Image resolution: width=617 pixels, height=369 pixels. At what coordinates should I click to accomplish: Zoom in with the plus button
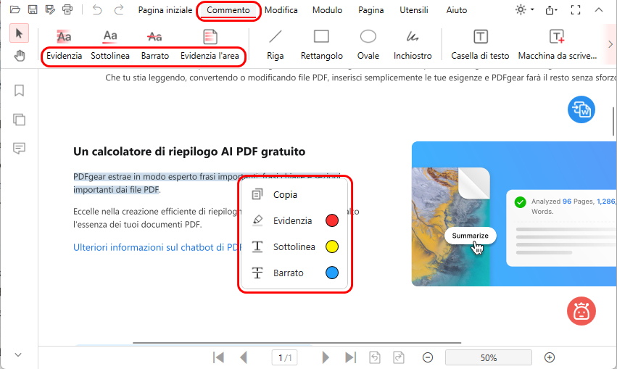(550, 357)
